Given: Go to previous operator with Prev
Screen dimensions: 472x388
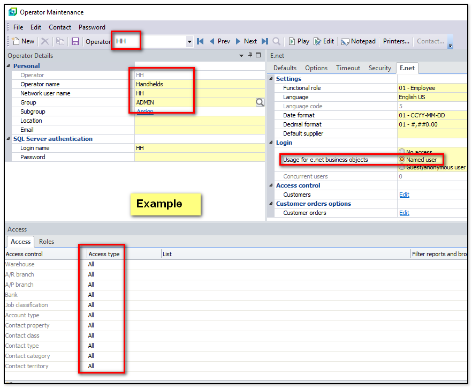Looking at the screenshot, I should click(219, 41).
